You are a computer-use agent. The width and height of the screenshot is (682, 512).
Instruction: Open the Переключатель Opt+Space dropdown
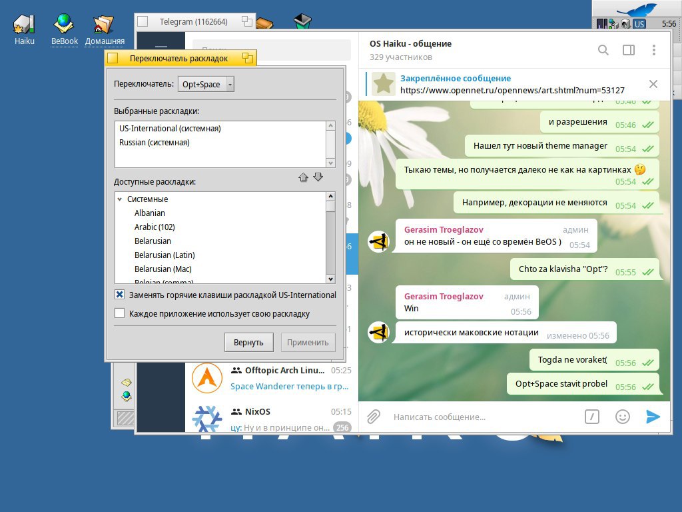click(x=206, y=84)
